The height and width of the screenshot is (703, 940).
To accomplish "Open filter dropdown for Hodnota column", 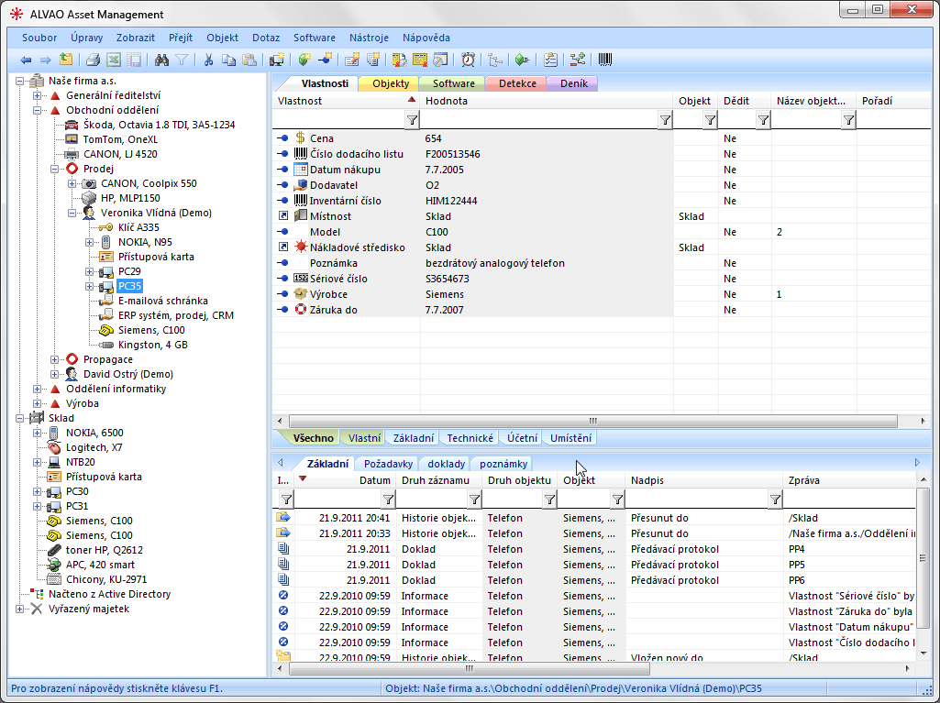I will click(665, 120).
